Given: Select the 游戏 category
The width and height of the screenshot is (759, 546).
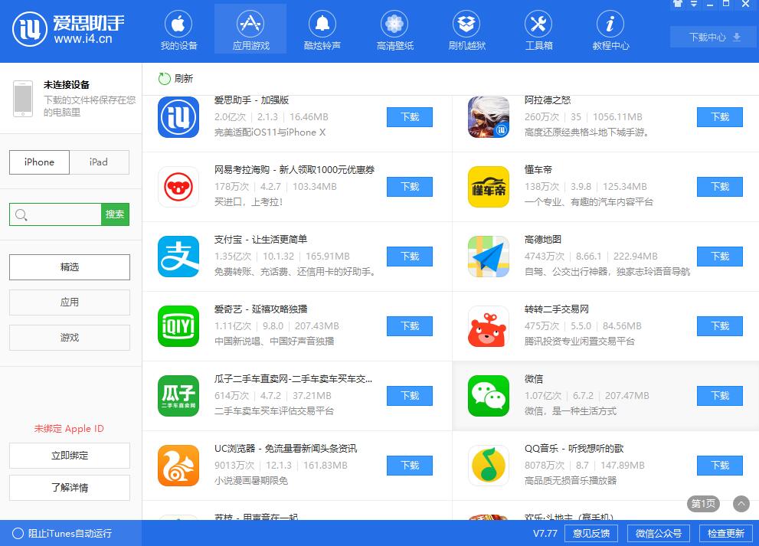Looking at the screenshot, I should (70, 338).
